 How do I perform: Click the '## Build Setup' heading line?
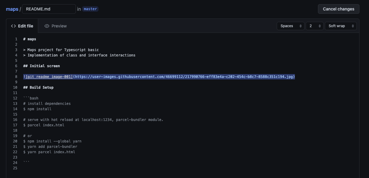(38, 88)
